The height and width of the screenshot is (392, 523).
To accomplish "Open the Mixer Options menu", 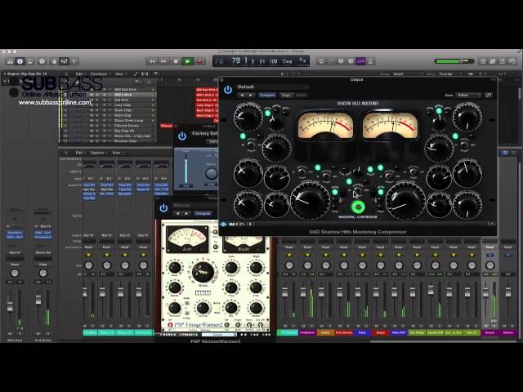I will 97,153.
